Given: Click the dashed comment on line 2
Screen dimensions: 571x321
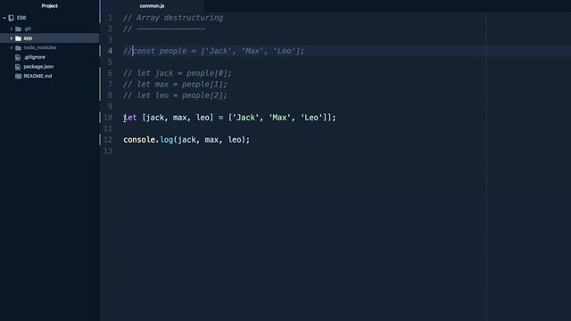Looking at the screenshot, I should (164, 29).
